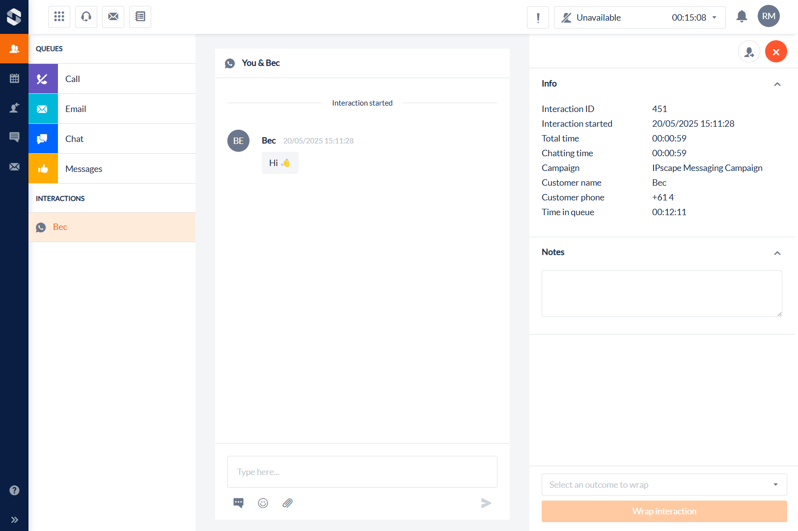Collapse the Info section chevron
The image size is (798, 531).
click(777, 84)
